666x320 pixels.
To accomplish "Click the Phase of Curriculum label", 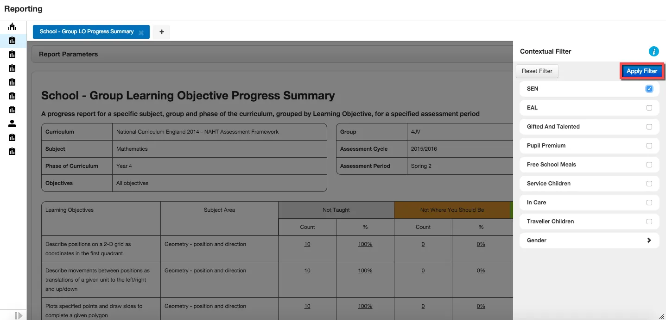I will pos(72,166).
